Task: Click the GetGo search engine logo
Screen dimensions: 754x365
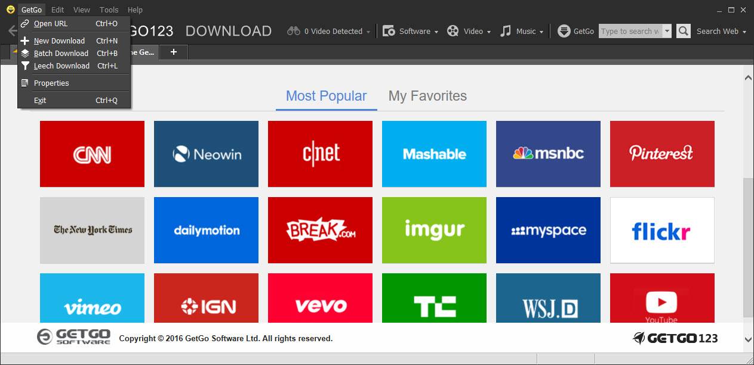Action: click(564, 31)
